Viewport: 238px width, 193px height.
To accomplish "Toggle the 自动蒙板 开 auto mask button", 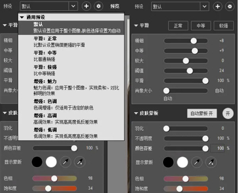I will point(202,113).
